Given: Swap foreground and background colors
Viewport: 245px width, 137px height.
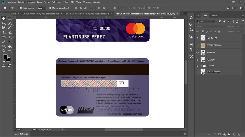Looking at the screenshot, I should coord(10,55).
